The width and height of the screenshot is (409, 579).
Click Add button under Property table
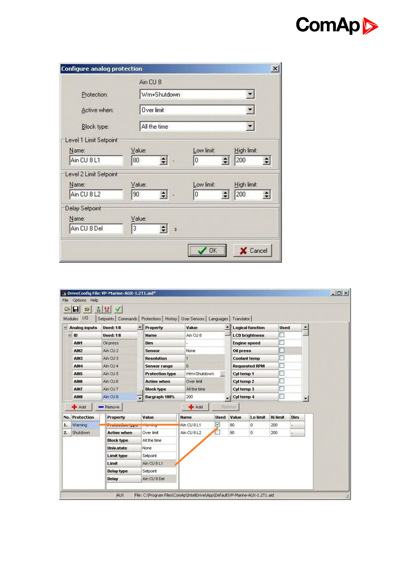195,407
